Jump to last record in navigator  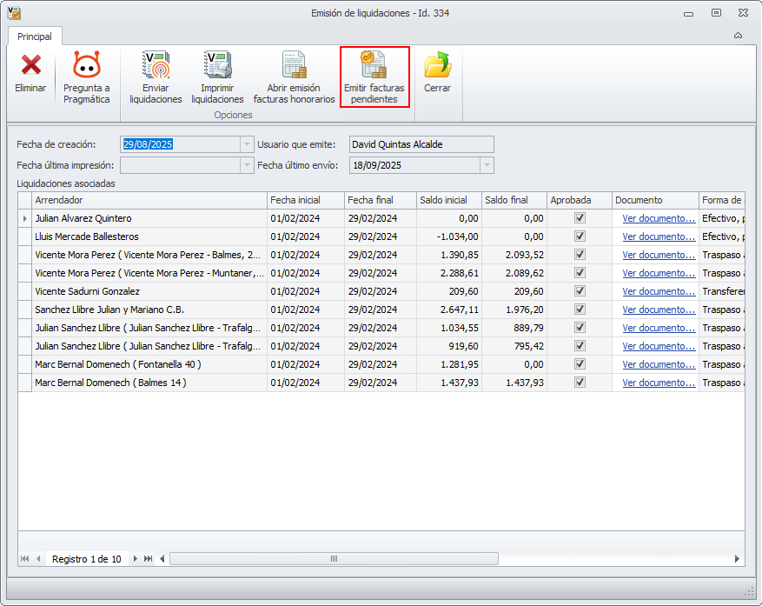click(148, 559)
